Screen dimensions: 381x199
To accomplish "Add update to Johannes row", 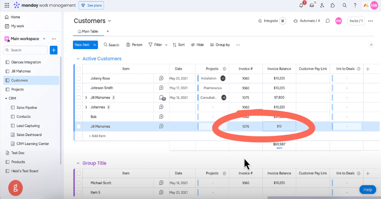I will click(x=161, y=107).
